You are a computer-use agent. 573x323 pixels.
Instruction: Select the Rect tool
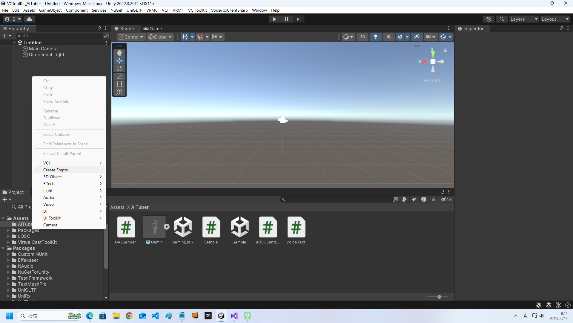point(119,84)
